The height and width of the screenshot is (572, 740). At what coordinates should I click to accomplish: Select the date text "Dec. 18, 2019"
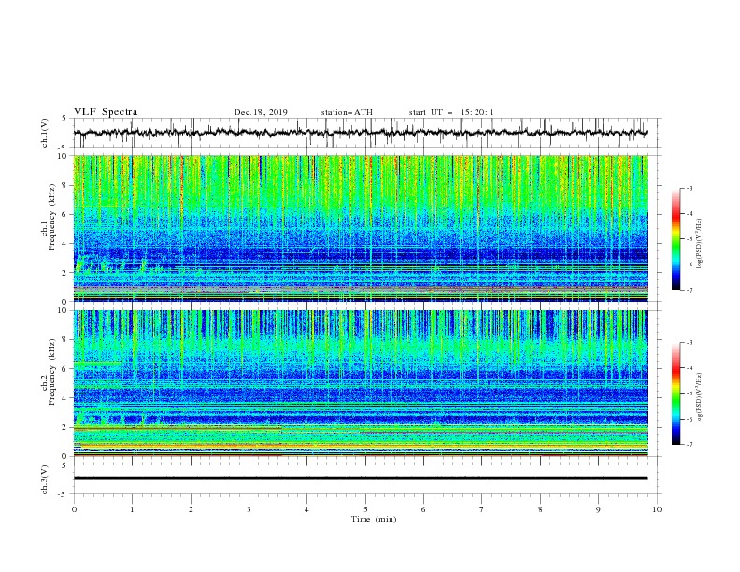[x=261, y=112]
